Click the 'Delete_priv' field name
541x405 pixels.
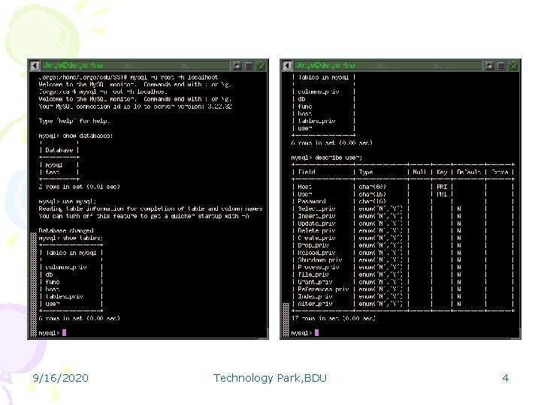(316, 231)
